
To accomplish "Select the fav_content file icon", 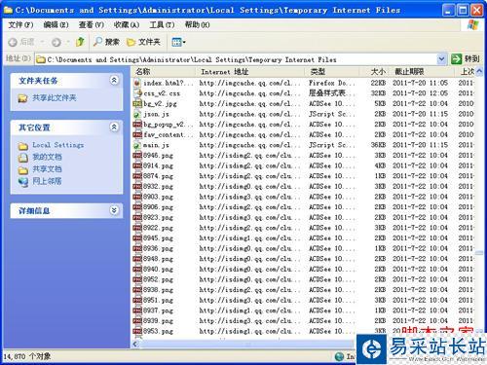I will click(137, 134).
